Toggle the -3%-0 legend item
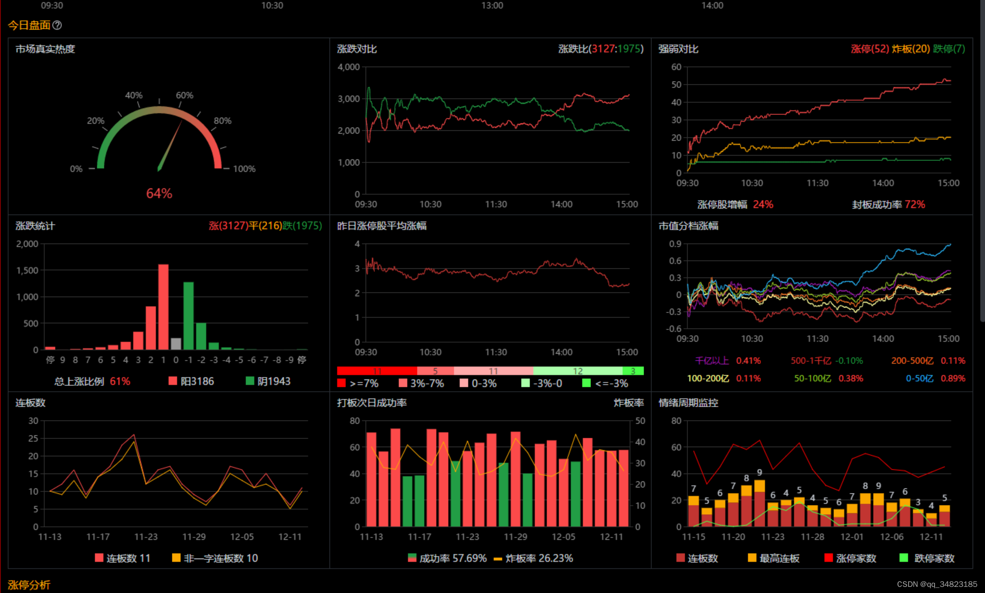 click(542, 383)
